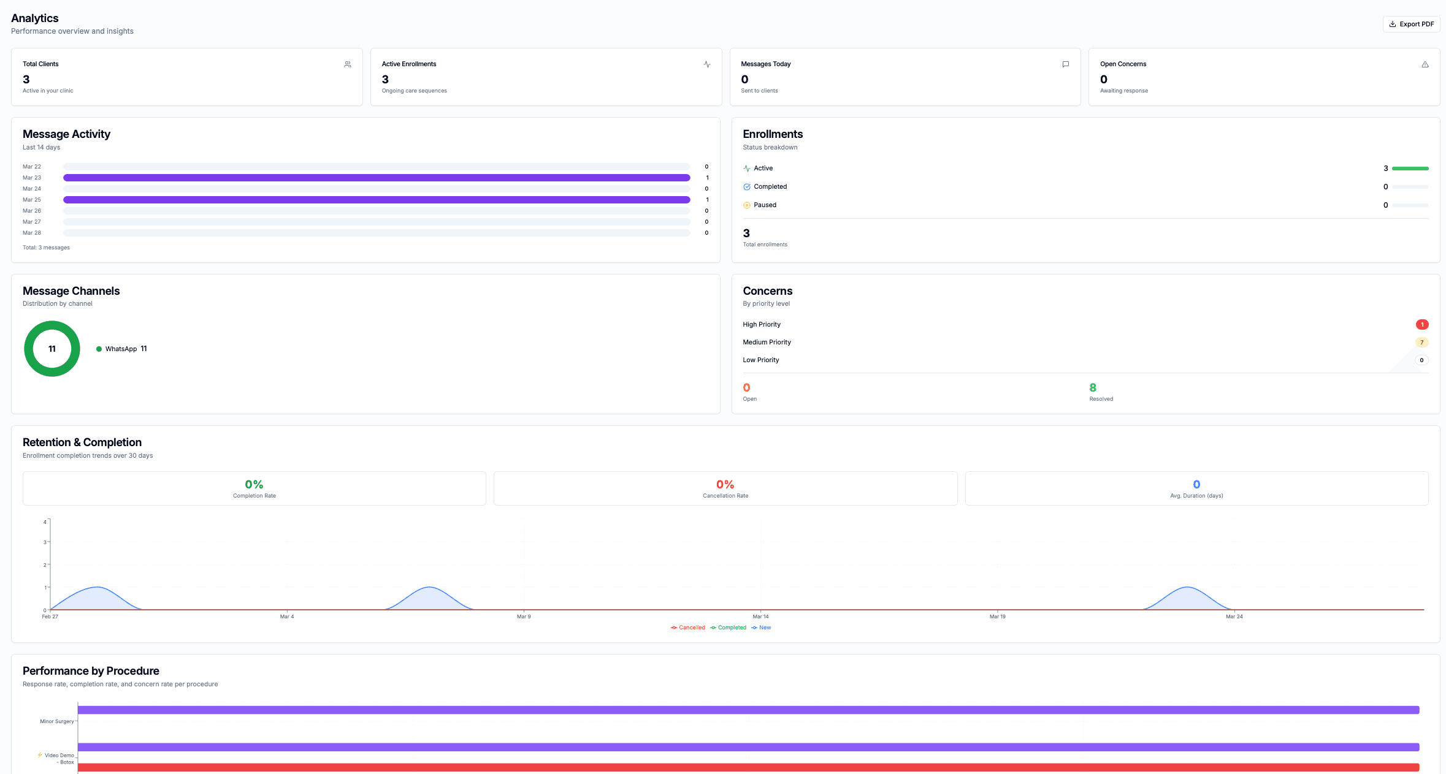Image resolution: width=1446 pixels, height=774 pixels.
Task: Click the Completed checkmark icon in Enrollments
Action: 747,186
